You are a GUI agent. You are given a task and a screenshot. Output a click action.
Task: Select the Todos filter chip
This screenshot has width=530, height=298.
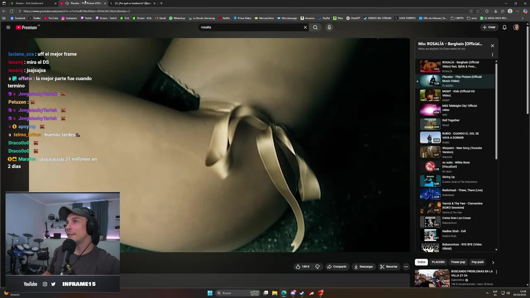coord(421,262)
